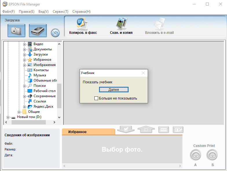The width and height of the screenshot is (227, 171).
Task: Click Custom Print button Б
Action: (212, 155)
